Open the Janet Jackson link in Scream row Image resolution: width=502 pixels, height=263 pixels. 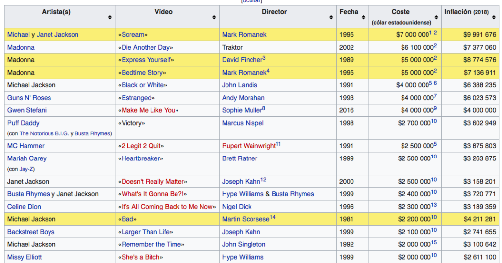coord(57,35)
